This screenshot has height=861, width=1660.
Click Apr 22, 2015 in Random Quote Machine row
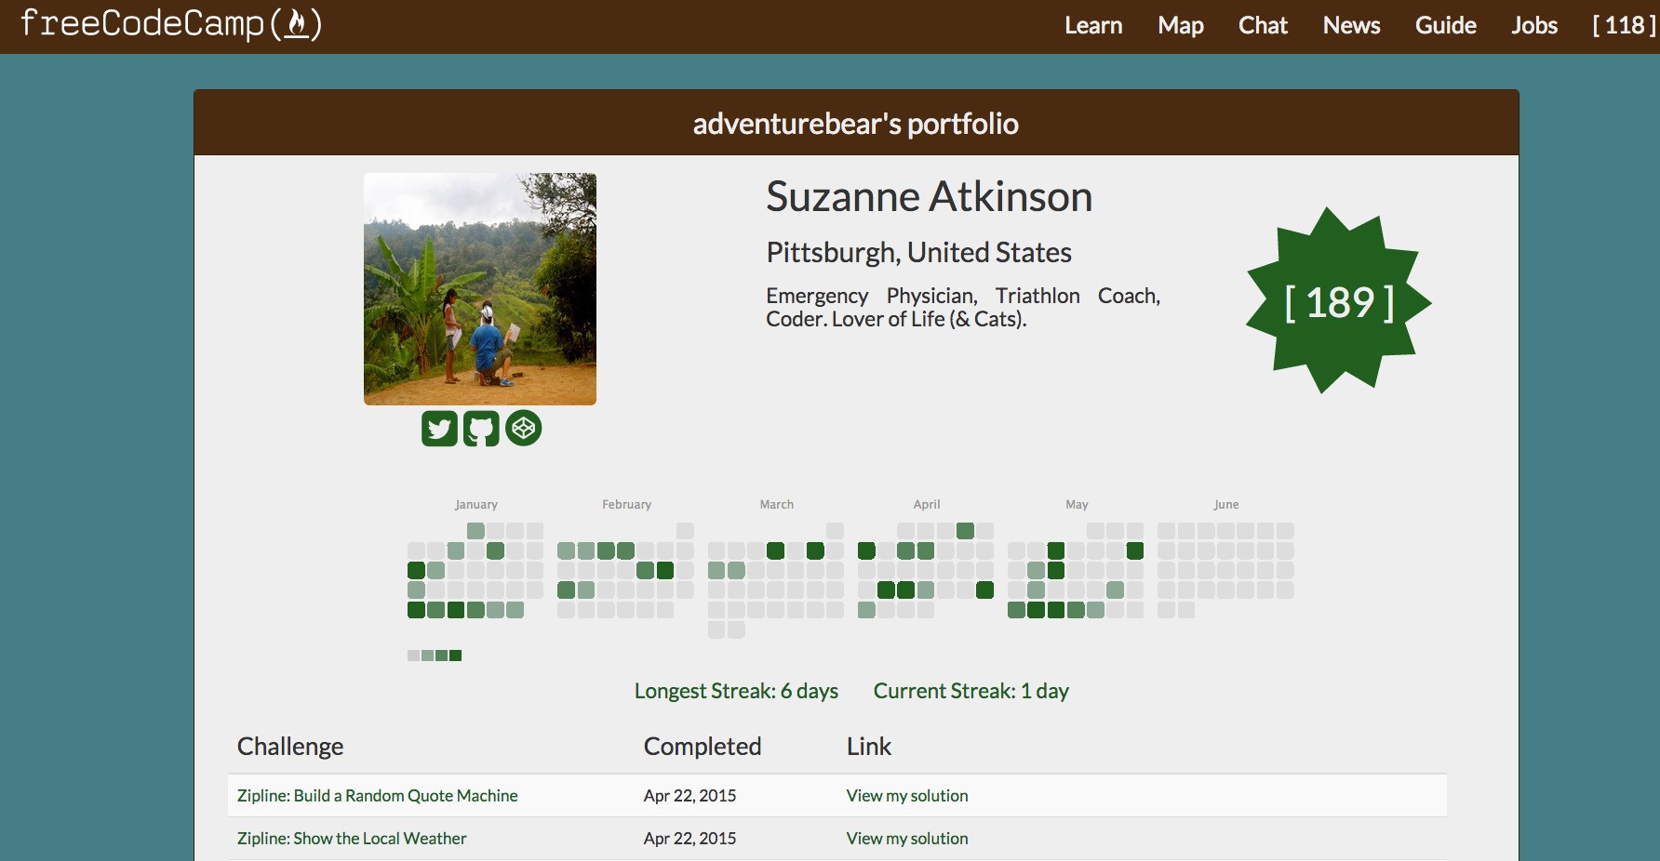pyautogui.click(x=689, y=796)
